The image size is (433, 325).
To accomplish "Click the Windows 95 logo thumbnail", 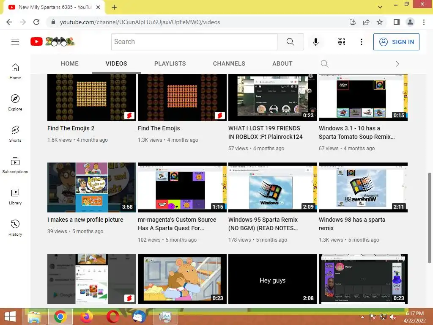I will (x=273, y=187).
